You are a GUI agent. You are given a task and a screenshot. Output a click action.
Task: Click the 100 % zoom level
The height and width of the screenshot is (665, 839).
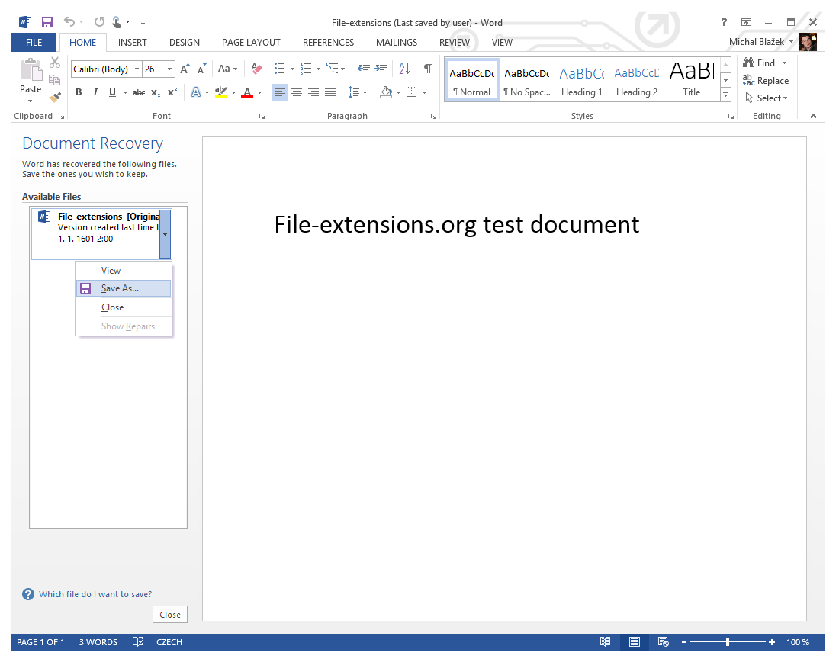(797, 642)
